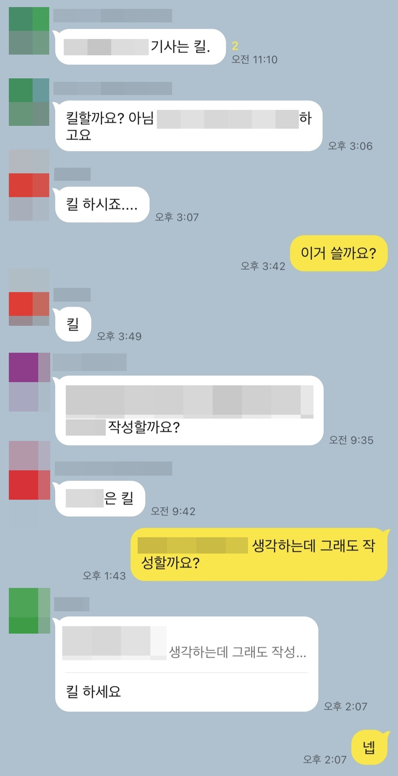Image resolution: width=398 pixels, height=776 pixels.
Task: Select the '킬 하시죠....' message bubble
Action: tap(102, 205)
